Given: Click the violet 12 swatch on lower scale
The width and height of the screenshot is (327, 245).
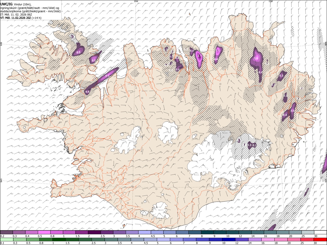Looking at the screenshot, I should tap(242, 239).
